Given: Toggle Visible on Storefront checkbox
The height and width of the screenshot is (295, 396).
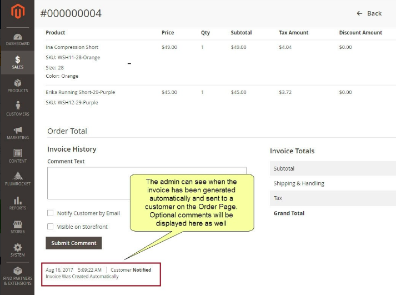Looking at the screenshot, I should [x=51, y=227].
